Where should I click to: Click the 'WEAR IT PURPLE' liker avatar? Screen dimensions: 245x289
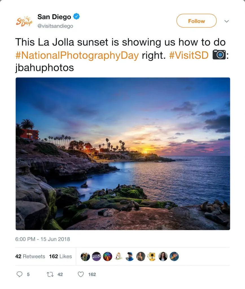tap(96, 256)
